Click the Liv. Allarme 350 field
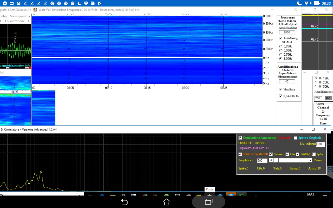 pyautogui.click(x=321, y=144)
